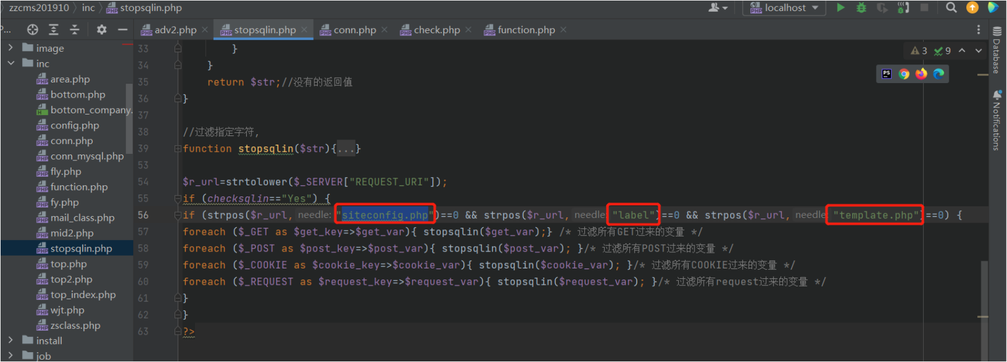Switch to the conn.php tab
The image size is (1007, 362).
tap(354, 30)
